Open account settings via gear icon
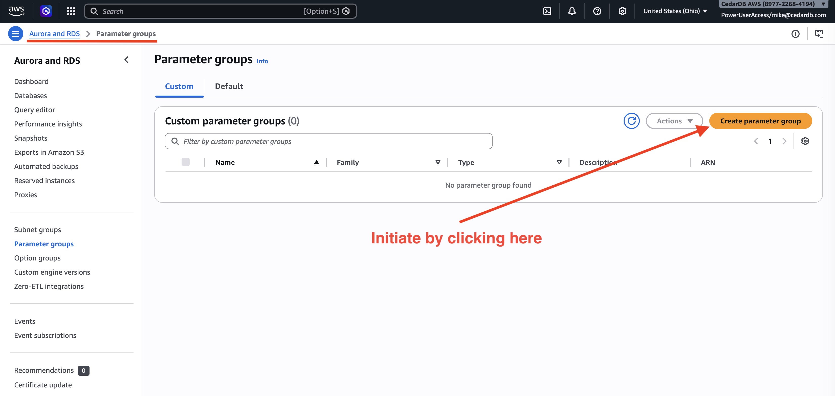The height and width of the screenshot is (396, 835). tap(622, 11)
